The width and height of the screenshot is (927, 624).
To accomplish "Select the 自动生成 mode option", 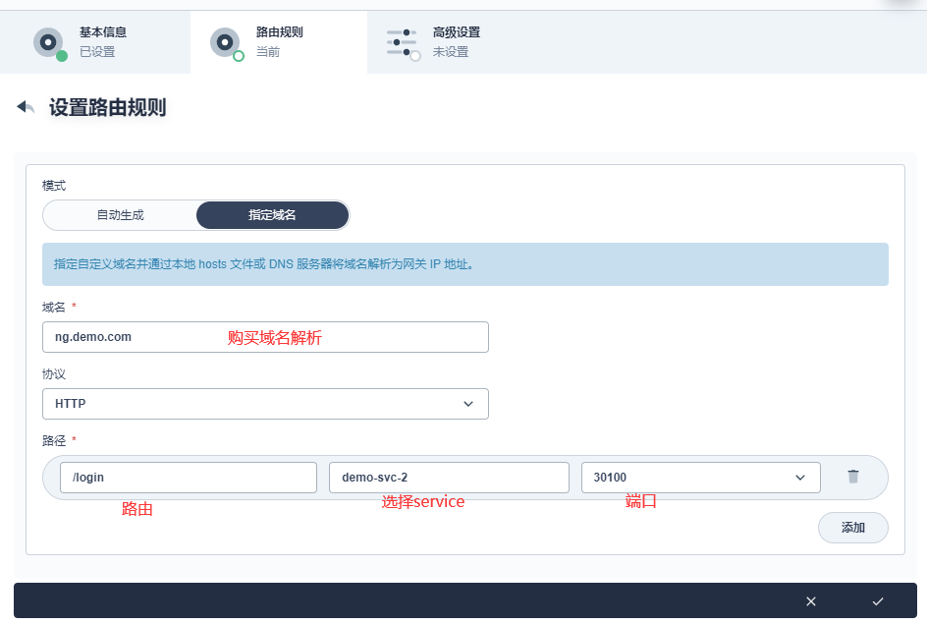I will (120, 215).
